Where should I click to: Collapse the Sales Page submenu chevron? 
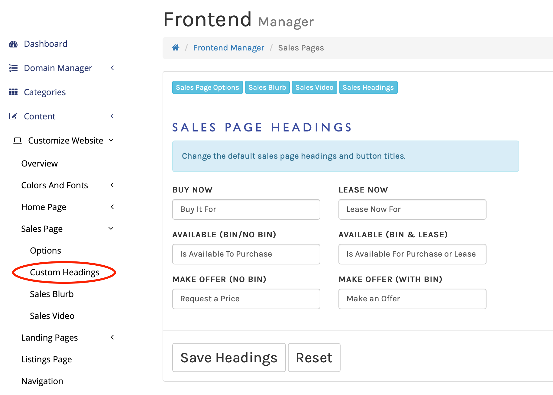pos(111,228)
